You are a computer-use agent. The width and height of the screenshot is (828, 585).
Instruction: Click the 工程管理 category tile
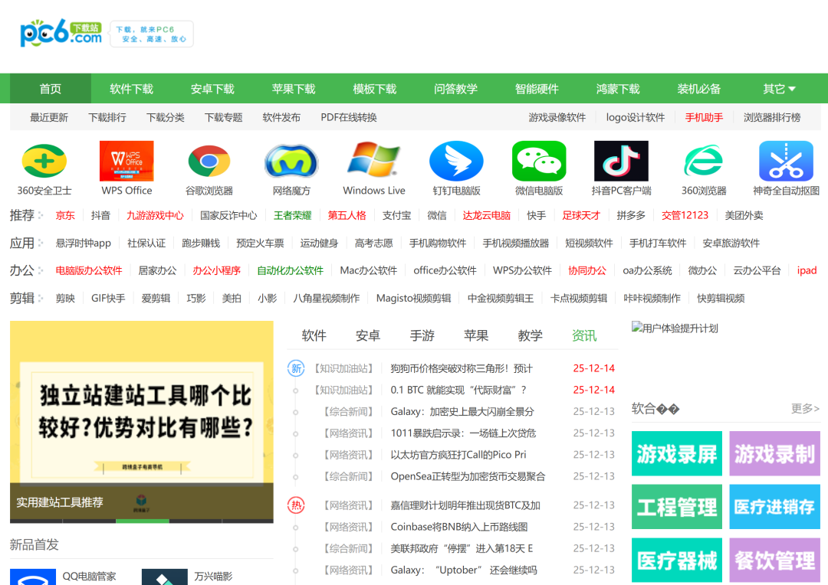coord(676,507)
